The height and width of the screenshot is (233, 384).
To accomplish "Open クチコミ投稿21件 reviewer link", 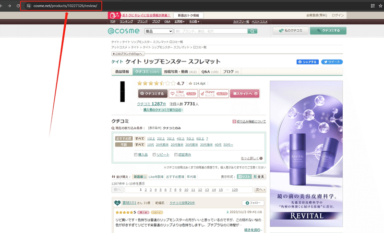I will [x=182, y=203].
